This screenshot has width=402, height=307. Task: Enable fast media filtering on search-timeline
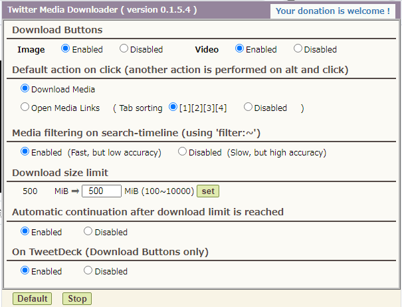click(x=25, y=152)
